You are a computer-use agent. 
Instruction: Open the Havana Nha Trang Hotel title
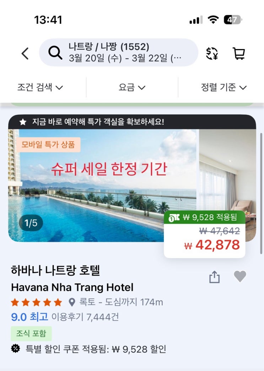72,288
